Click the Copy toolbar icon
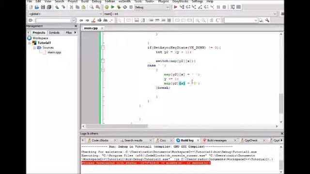The width and height of the screenshot is (310, 174). coord(77,7)
